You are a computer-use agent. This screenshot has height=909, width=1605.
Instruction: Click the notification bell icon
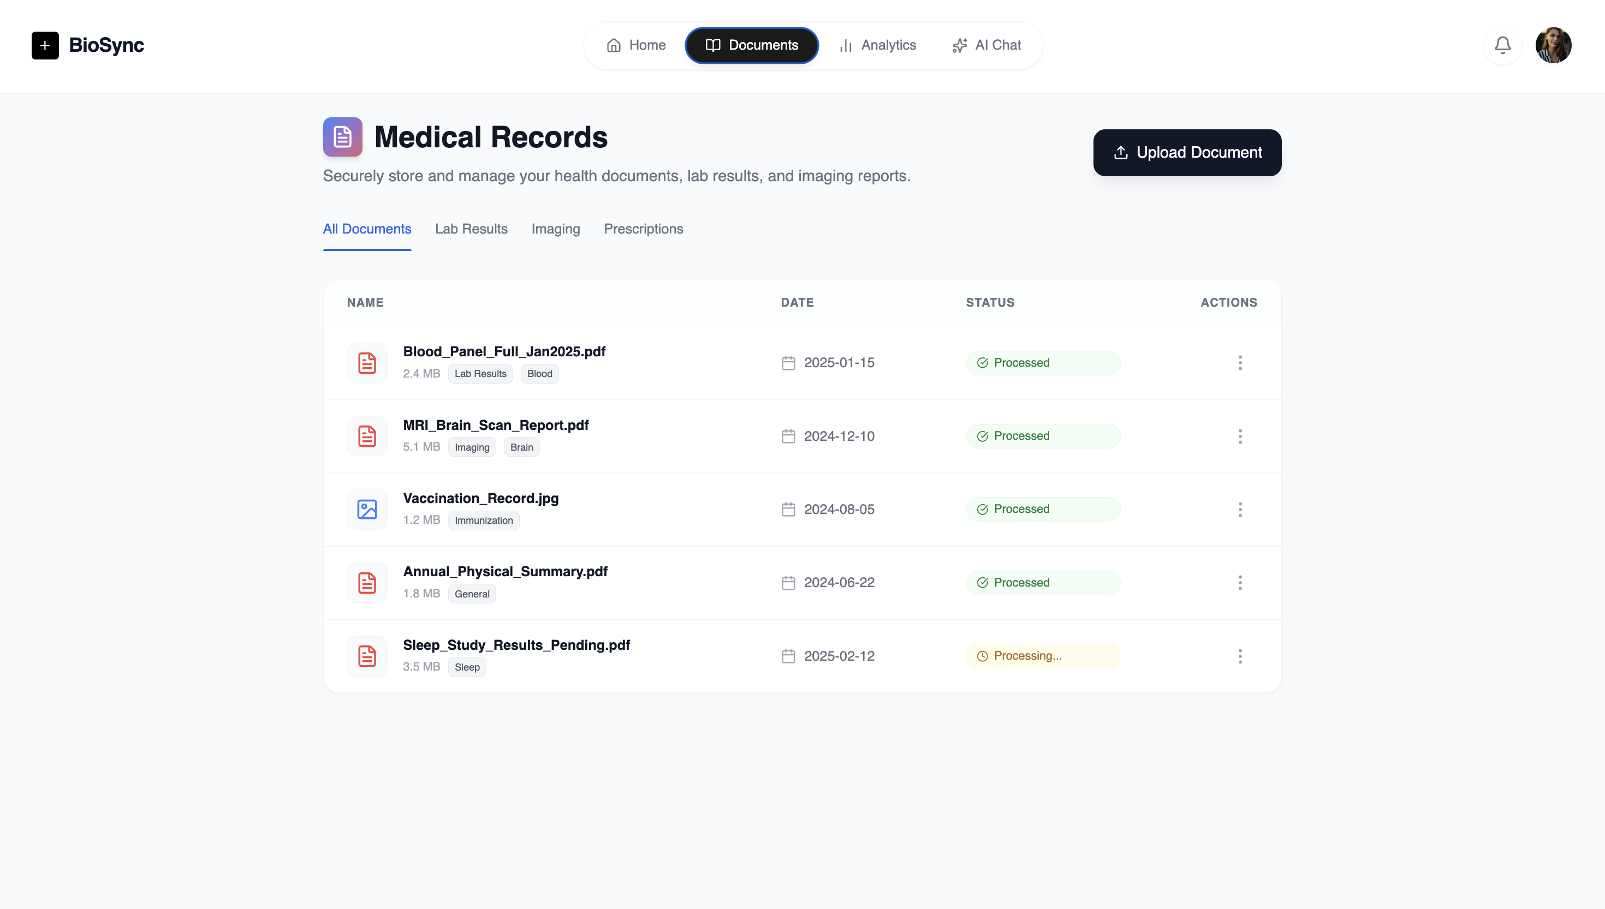tap(1502, 45)
